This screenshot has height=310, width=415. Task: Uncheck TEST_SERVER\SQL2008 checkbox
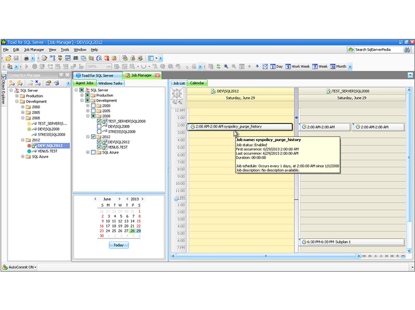[99, 121]
